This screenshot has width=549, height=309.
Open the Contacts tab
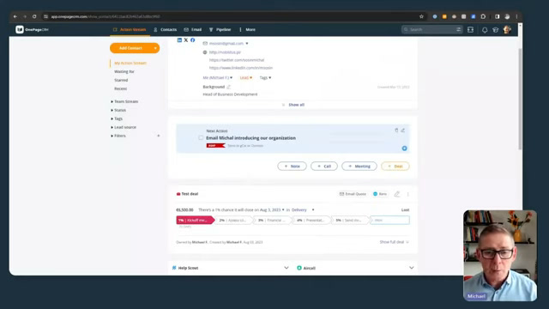pyautogui.click(x=166, y=30)
